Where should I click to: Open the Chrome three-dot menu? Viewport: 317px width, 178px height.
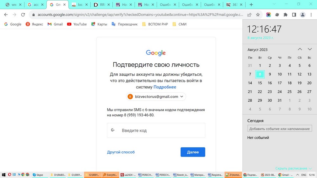(x=311, y=15)
